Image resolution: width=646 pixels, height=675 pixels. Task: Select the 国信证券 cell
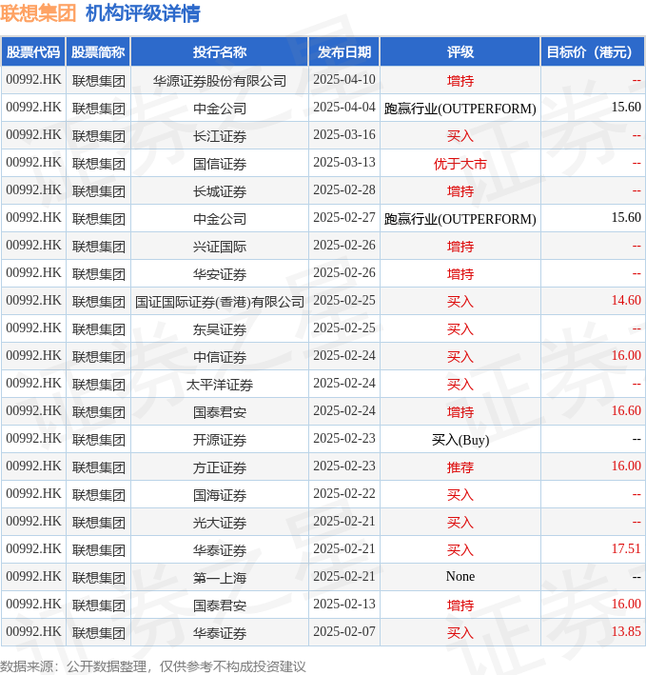[220, 164]
